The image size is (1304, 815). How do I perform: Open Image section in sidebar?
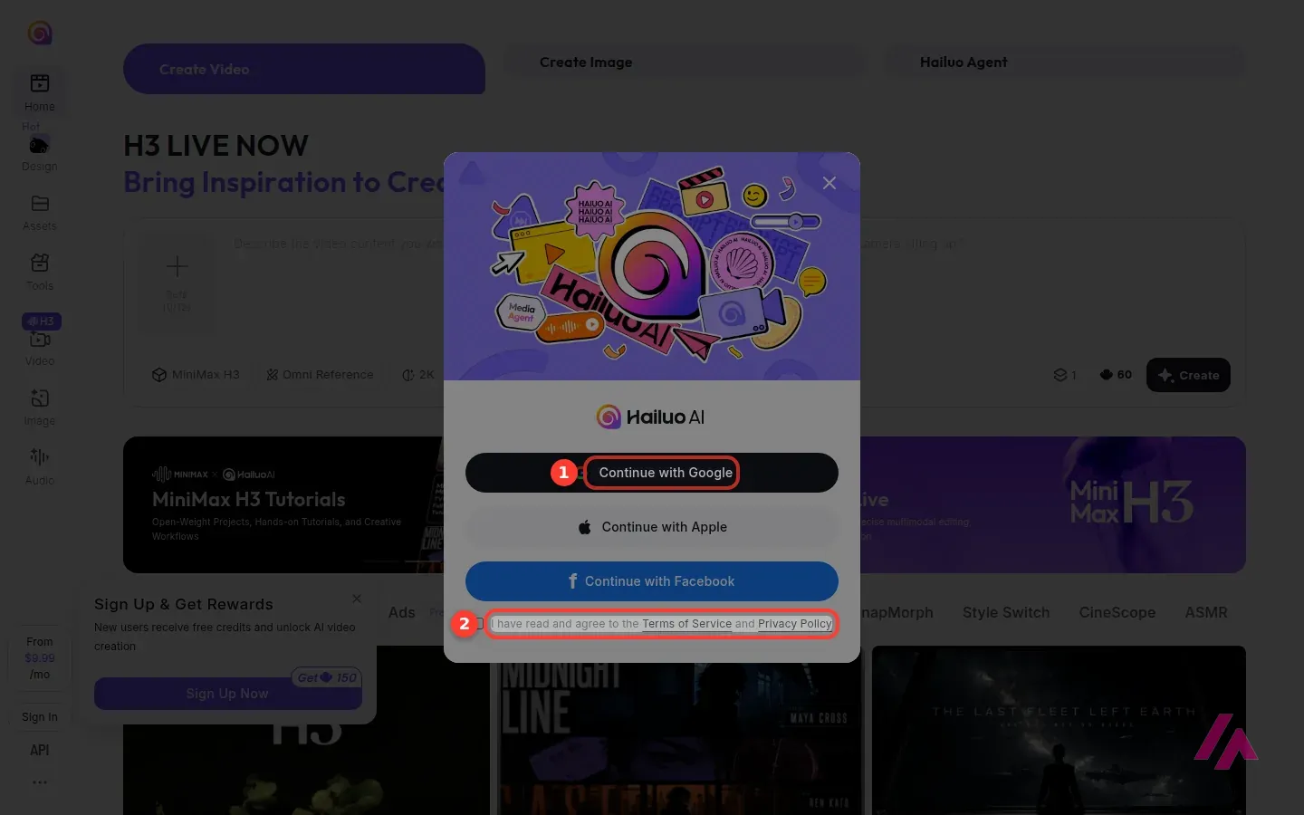pos(40,407)
